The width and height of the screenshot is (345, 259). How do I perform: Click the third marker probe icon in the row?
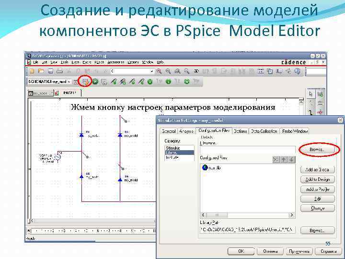(132, 82)
